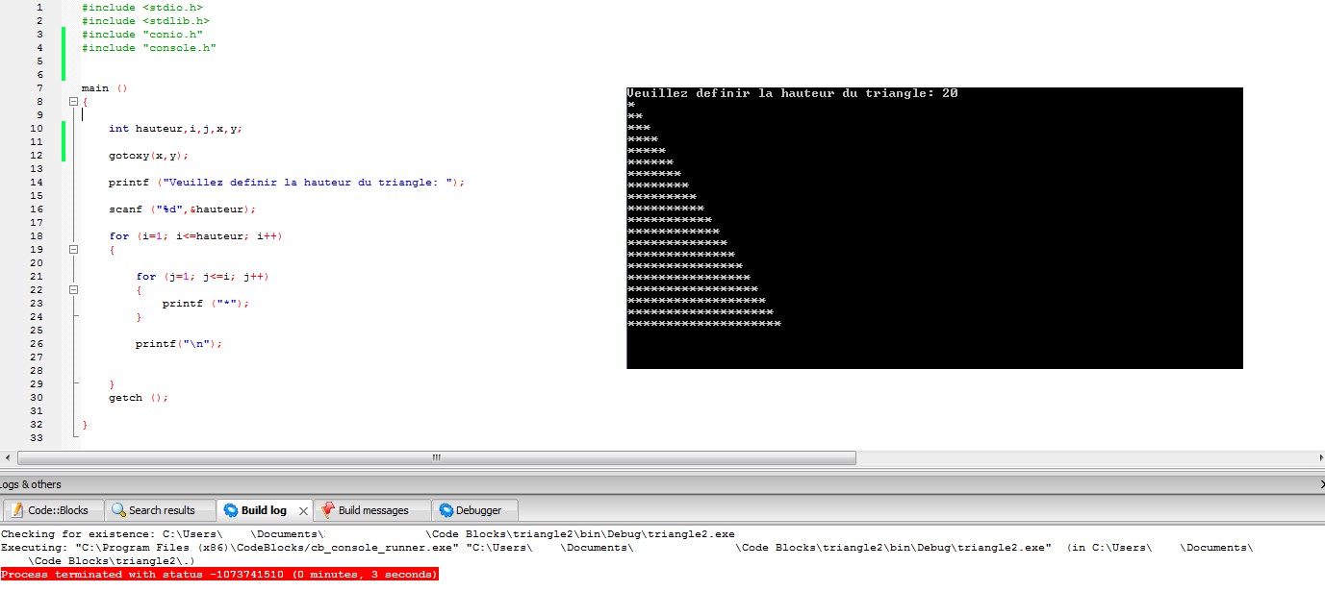Collapse the outer for loop fold marker
The width and height of the screenshot is (1325, 591).
[73, 250]
